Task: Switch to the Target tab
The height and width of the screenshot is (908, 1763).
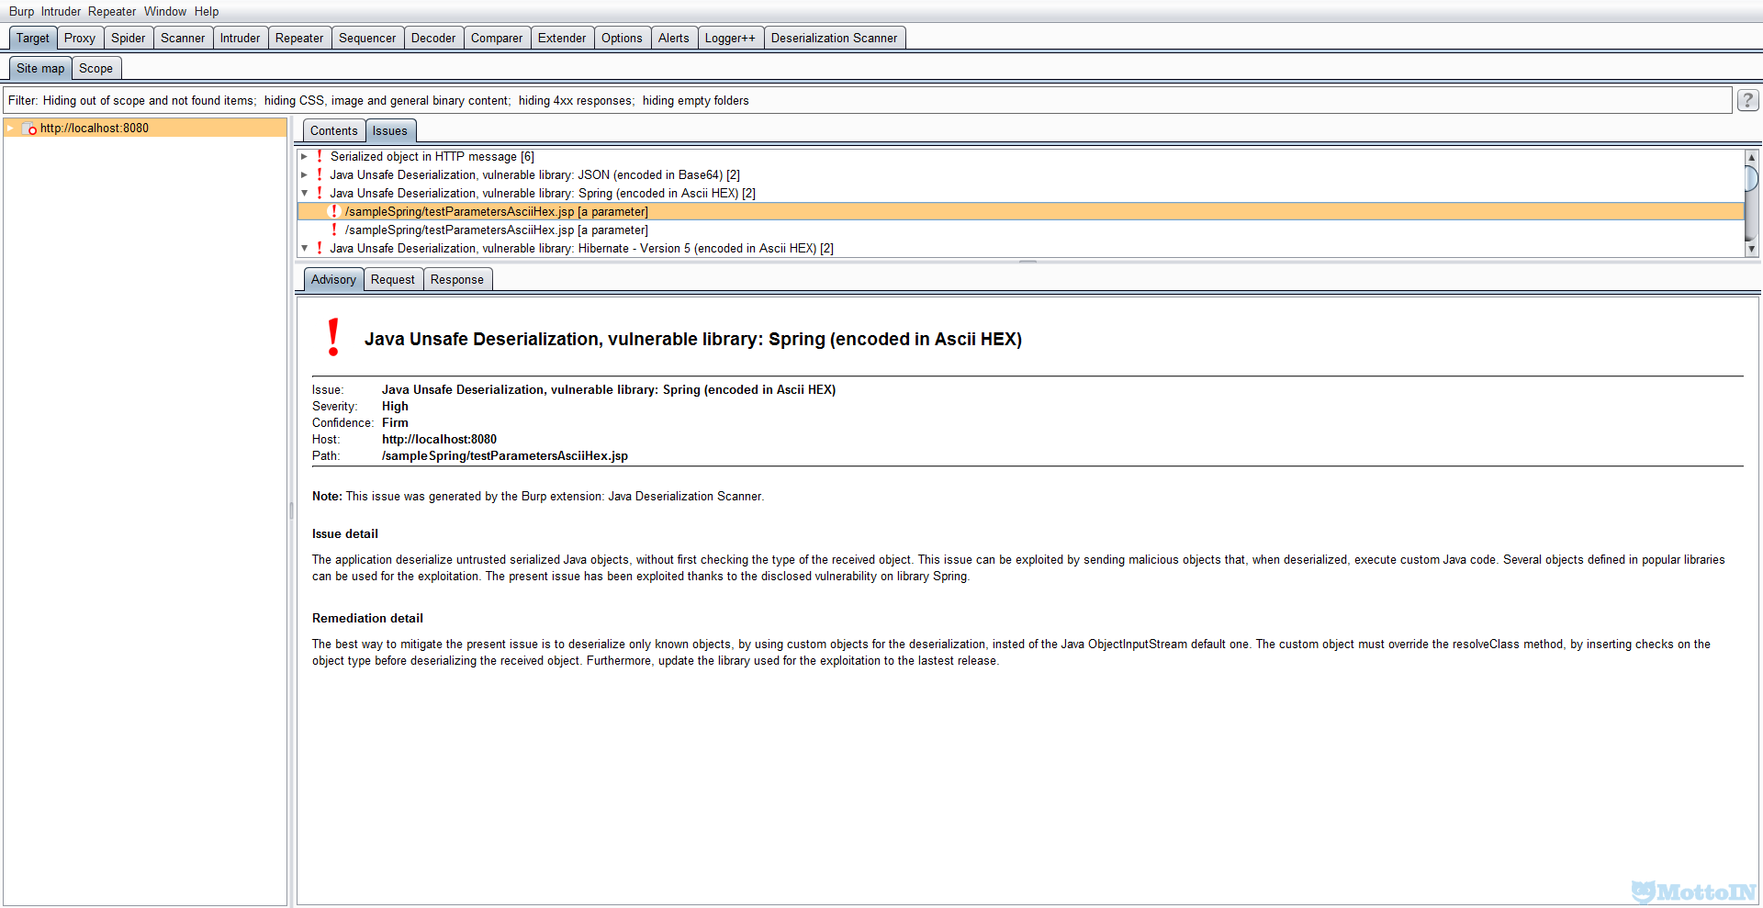Action: coord(33,38)
